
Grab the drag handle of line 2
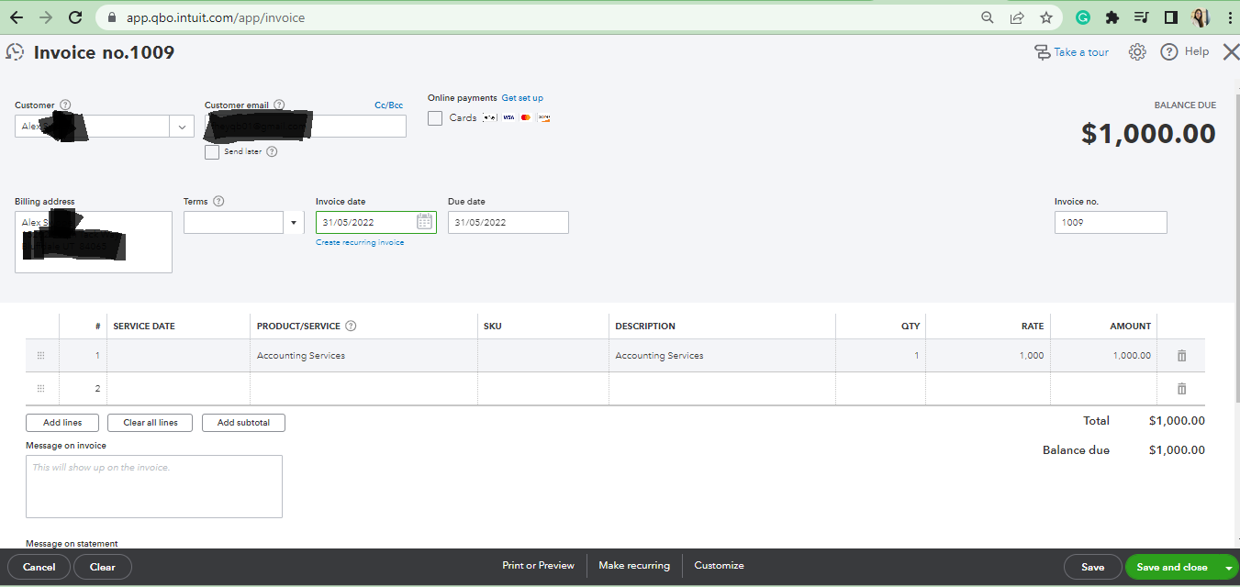coord(40,389)
